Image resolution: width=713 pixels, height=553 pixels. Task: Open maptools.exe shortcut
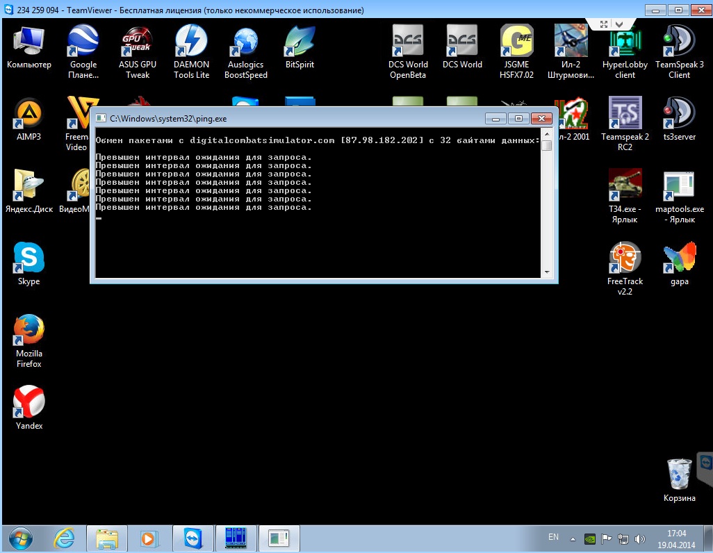(x=680, y=196)
